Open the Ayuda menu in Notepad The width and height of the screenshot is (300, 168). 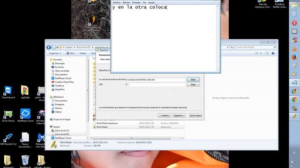(151, 2)
